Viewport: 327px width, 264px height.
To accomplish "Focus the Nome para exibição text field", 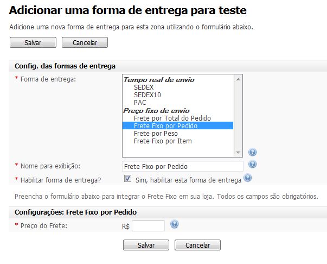I will [183, 166].
